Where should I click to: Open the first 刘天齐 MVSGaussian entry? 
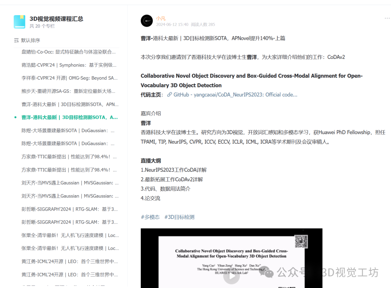coord(70,183)
